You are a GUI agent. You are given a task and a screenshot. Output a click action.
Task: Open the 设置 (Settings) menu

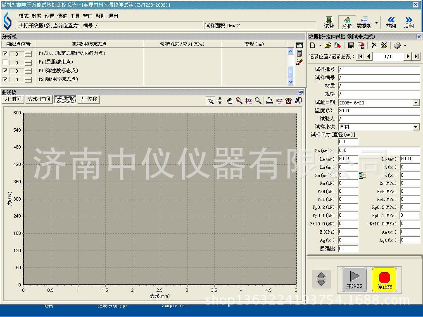point(49,16)
